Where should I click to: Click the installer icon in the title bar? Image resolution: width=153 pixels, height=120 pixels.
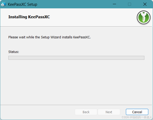(4, 4)
